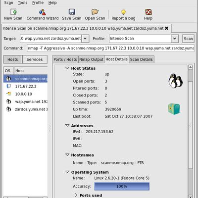Collapse the Operating System section

click(67, 172)
